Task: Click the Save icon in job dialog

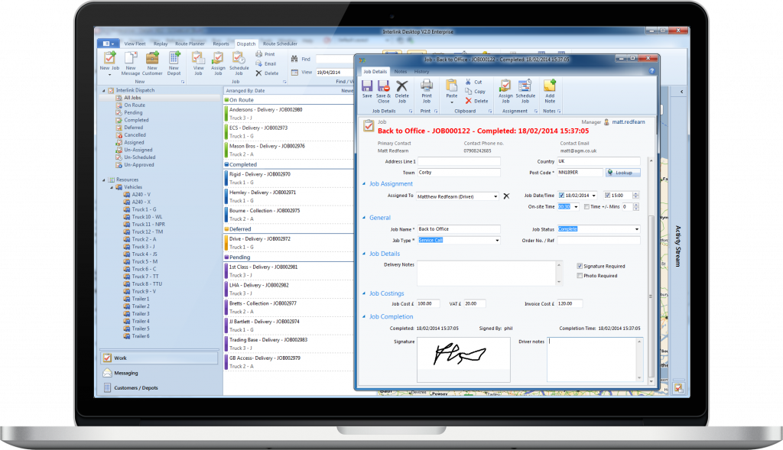Action: 367,86
